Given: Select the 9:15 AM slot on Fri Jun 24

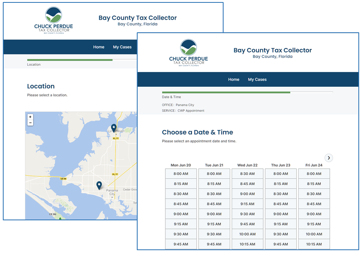Looking at the screenshot, I should coord(314,224).
